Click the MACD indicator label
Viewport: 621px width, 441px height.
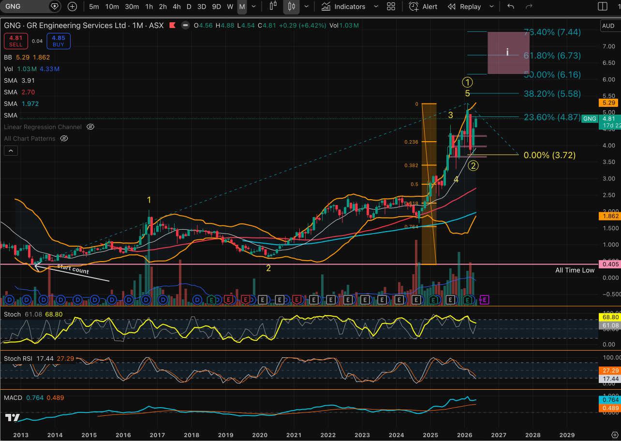[13, 397]
